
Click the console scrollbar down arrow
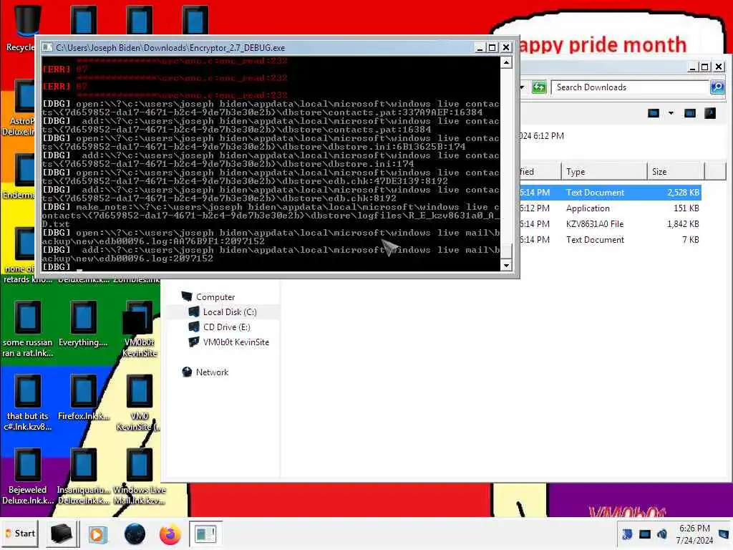[506, 265]
